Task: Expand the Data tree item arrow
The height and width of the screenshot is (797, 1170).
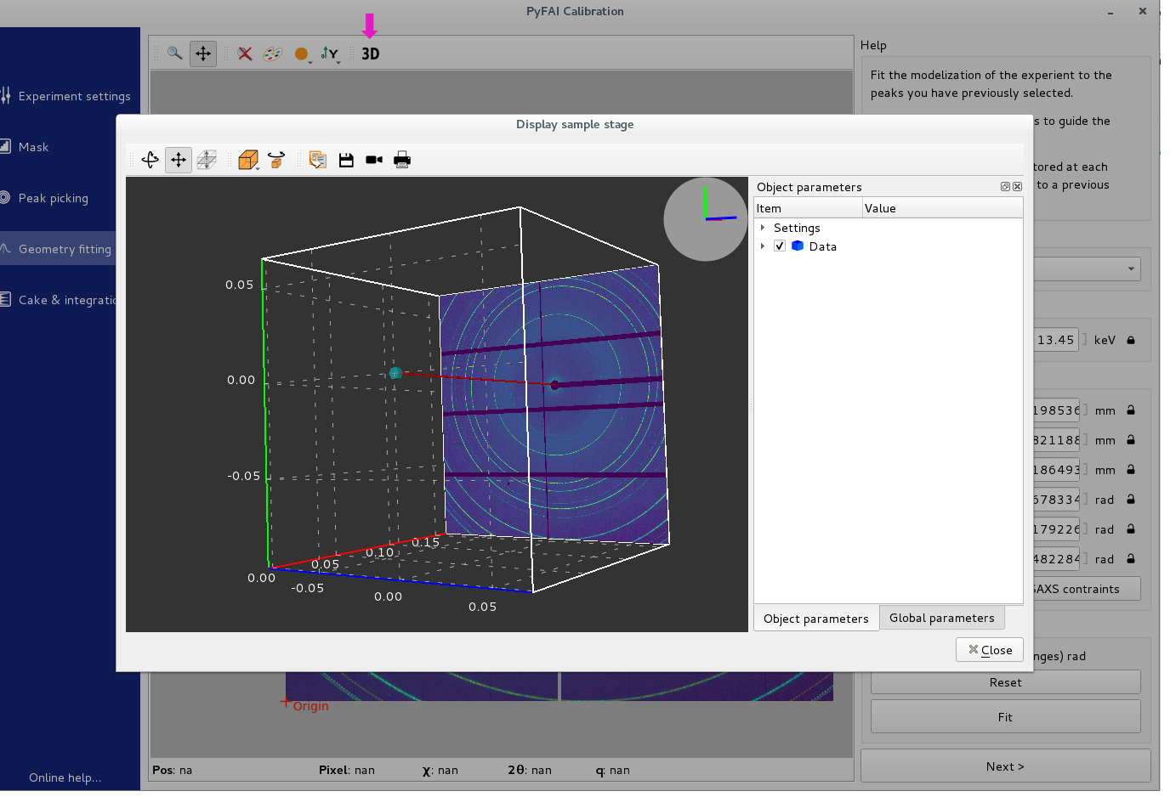Action: pos(763,246)
